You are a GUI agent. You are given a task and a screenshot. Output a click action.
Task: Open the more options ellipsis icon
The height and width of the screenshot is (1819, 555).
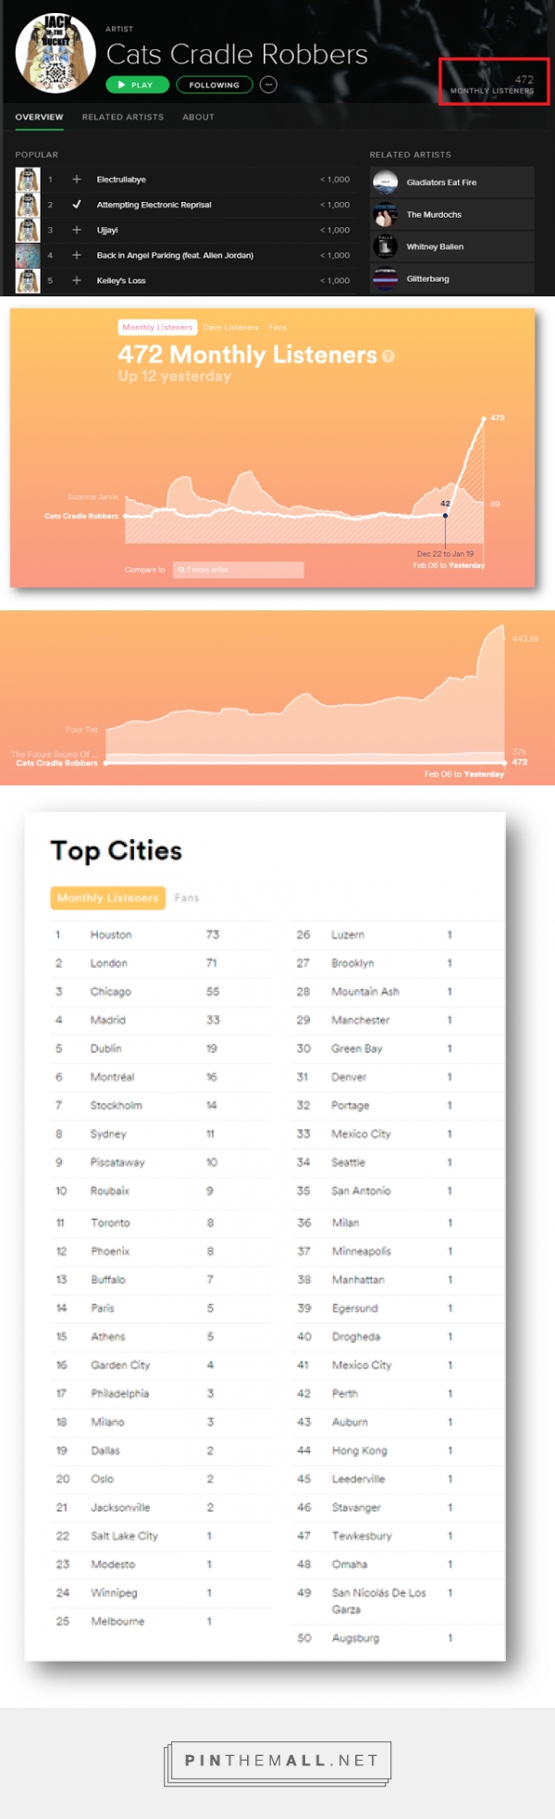point(268,84)
